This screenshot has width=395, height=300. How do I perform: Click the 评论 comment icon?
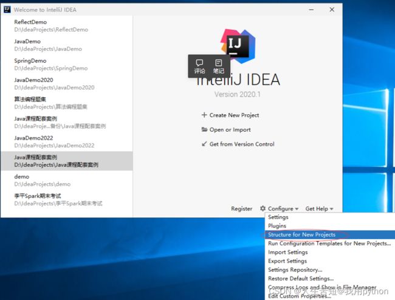pyautogui.click(x=199, y=66)
